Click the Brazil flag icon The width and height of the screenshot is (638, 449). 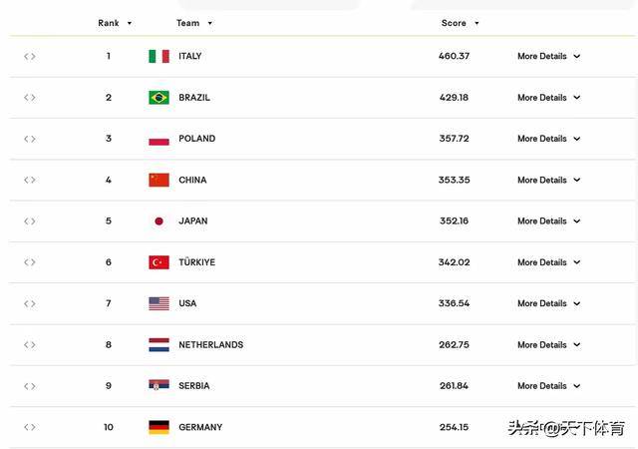[159, 98]
